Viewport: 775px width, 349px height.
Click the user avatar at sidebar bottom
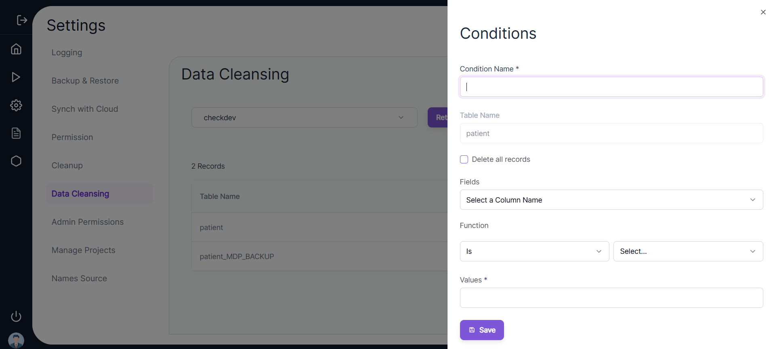16,340
